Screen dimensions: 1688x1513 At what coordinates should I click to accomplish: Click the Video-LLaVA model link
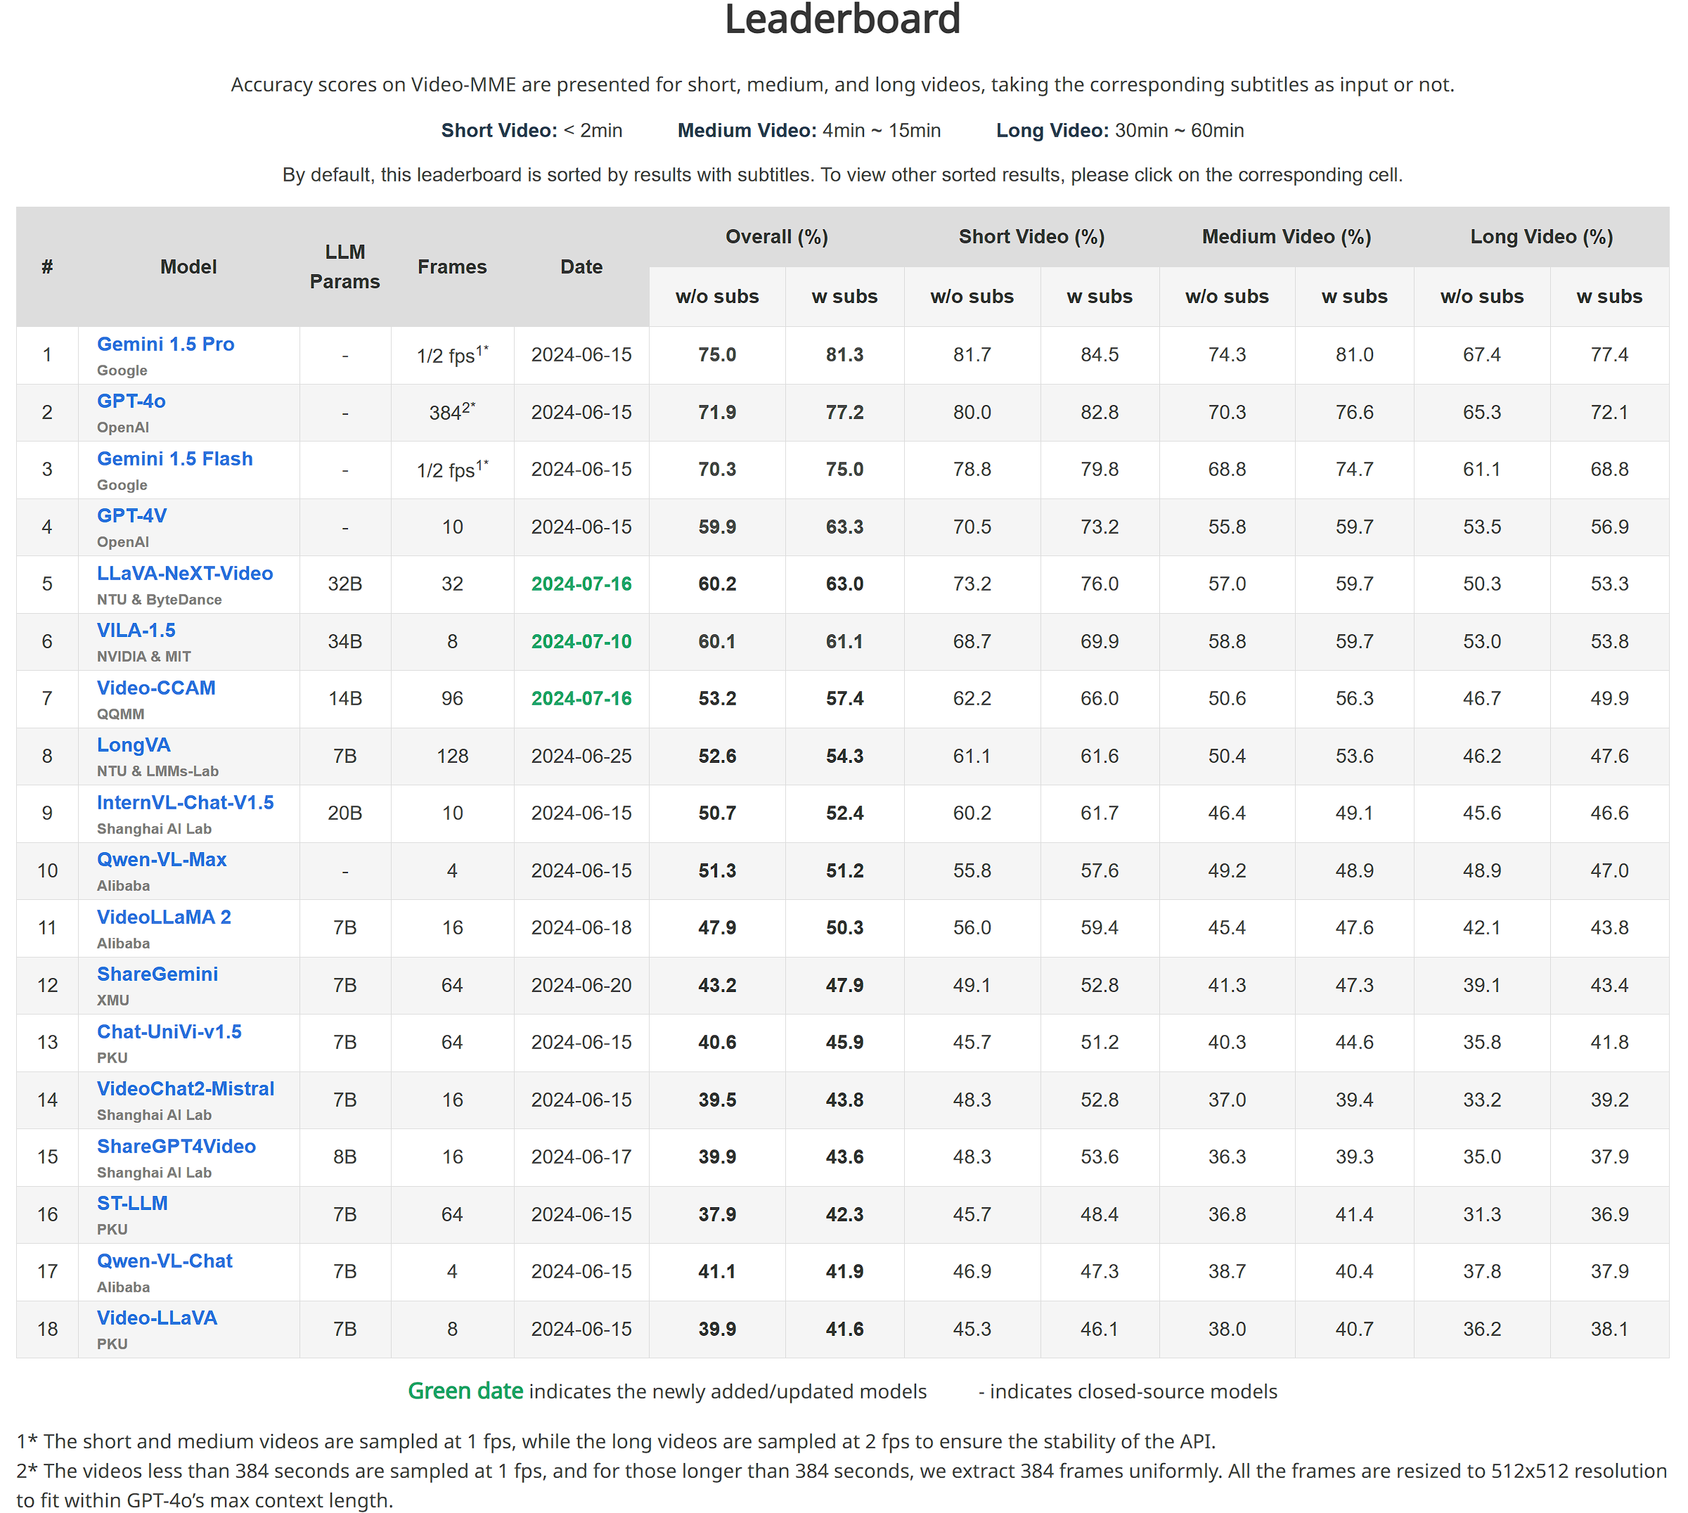click(157, 1319)
